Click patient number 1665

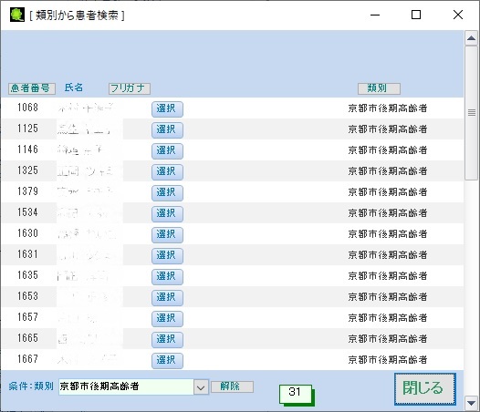pos(28,338)
